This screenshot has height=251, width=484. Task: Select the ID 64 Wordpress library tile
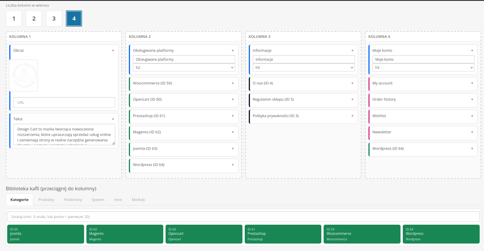(441, 234)
